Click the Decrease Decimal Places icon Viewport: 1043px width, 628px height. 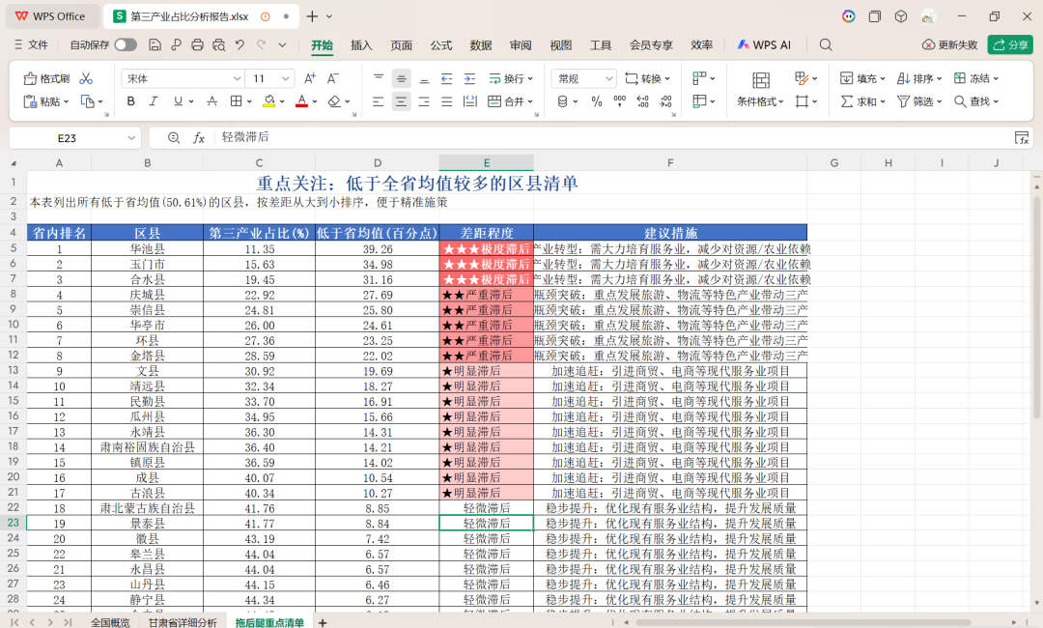pos(665,101)
